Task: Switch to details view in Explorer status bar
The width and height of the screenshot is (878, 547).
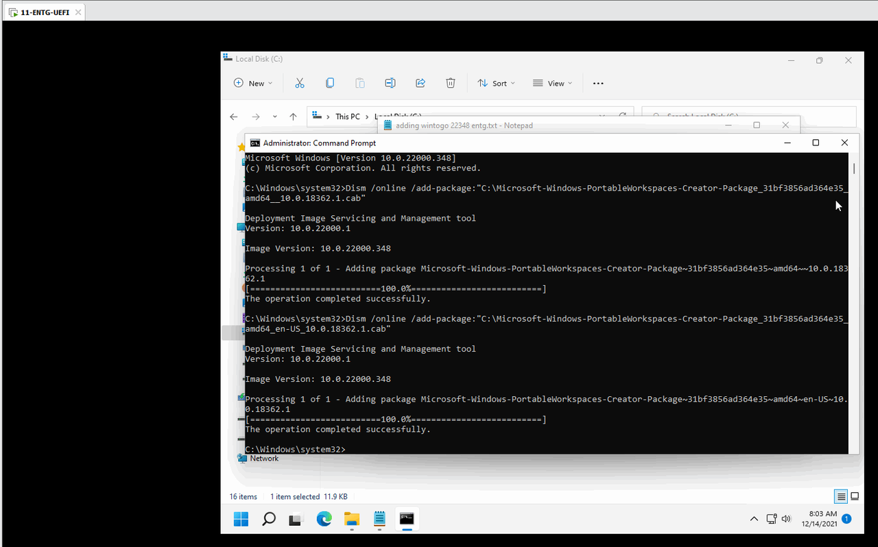Action: pyautogui.click(x=841, y=496)
